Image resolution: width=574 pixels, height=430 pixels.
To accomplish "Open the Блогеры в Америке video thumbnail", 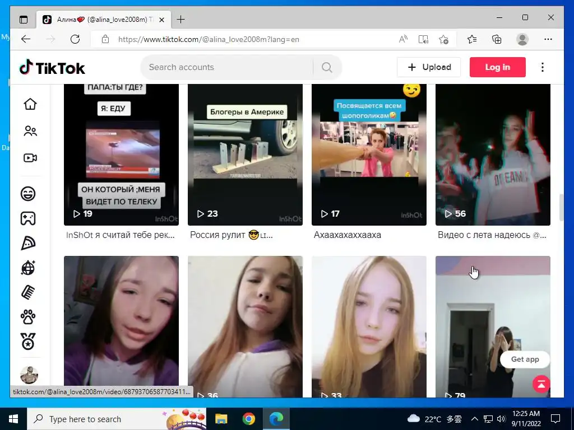I will coord(245,155).
